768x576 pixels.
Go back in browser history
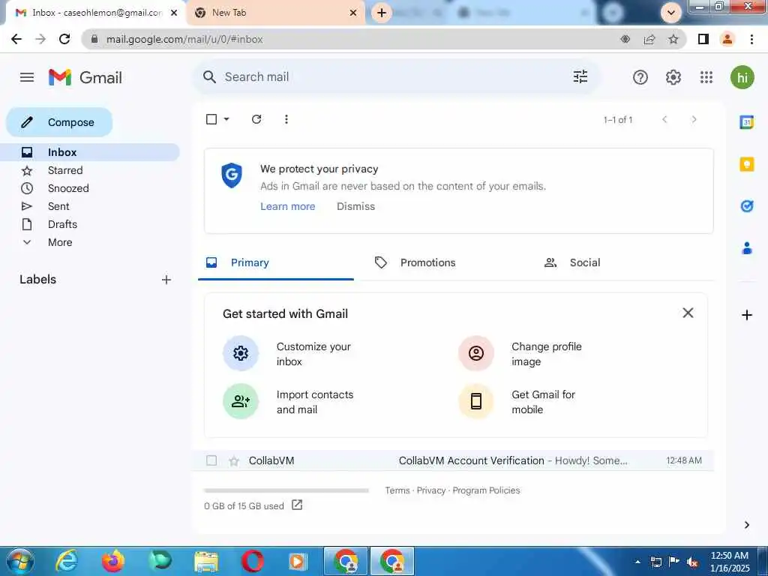tap(16, 39)
